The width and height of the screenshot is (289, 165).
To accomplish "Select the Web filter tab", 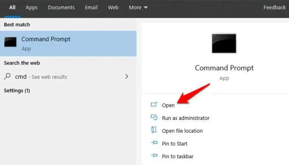I will pyautogui.click(x=113, y=8).
